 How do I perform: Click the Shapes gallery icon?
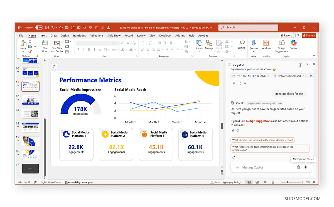[x=199, y=43]
